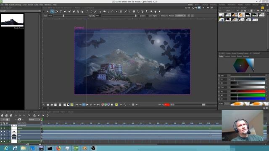Screen dimensions: 269x151
Task: Click the frame rate field in viewer bar
Action: pos(167,104)
